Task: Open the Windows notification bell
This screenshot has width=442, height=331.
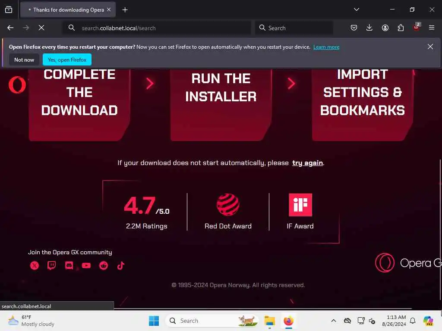Action: click(x=413, y=321)
